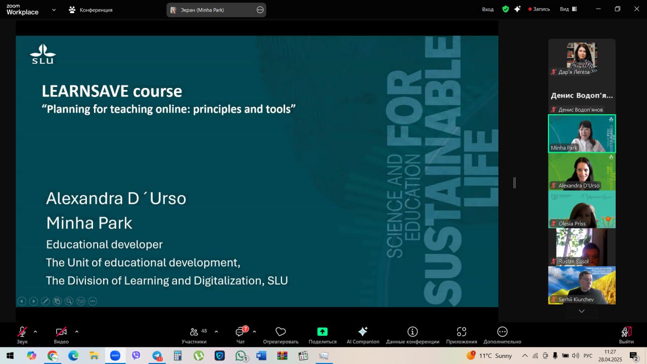Show hidden system tray icons
This screenshot has width=647, height=364.
525,355
